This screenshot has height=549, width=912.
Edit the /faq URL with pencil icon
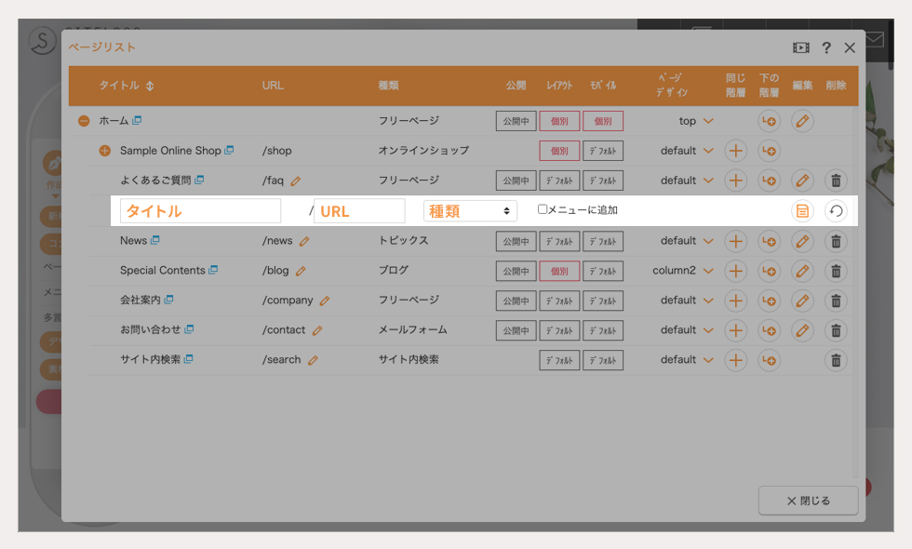(296, 181)
